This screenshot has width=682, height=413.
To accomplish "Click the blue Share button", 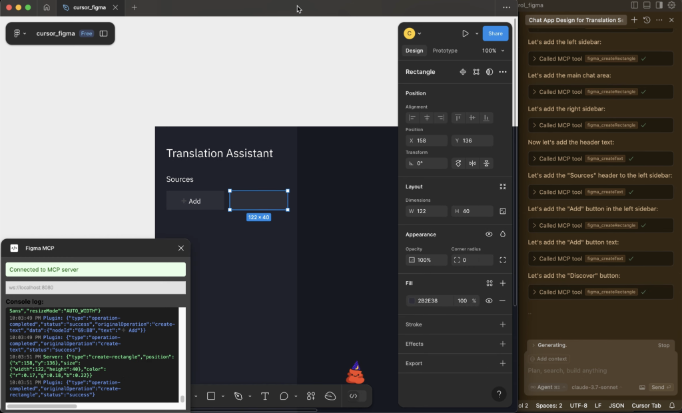I will (x=495, y=33).
